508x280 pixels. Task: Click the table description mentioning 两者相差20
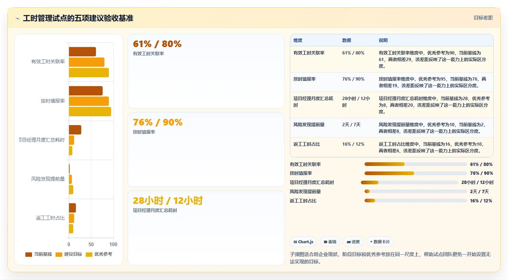pos(435,105)
